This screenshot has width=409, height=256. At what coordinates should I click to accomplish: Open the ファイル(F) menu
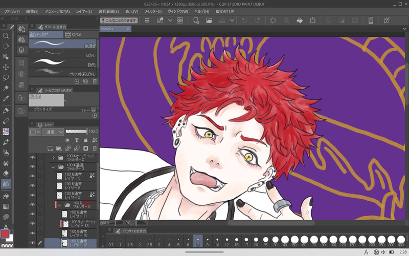coord(12,11)
